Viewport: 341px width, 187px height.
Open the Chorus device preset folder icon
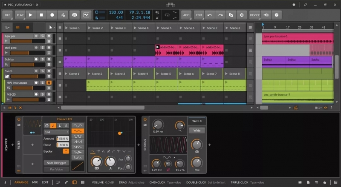coord(145,125)
